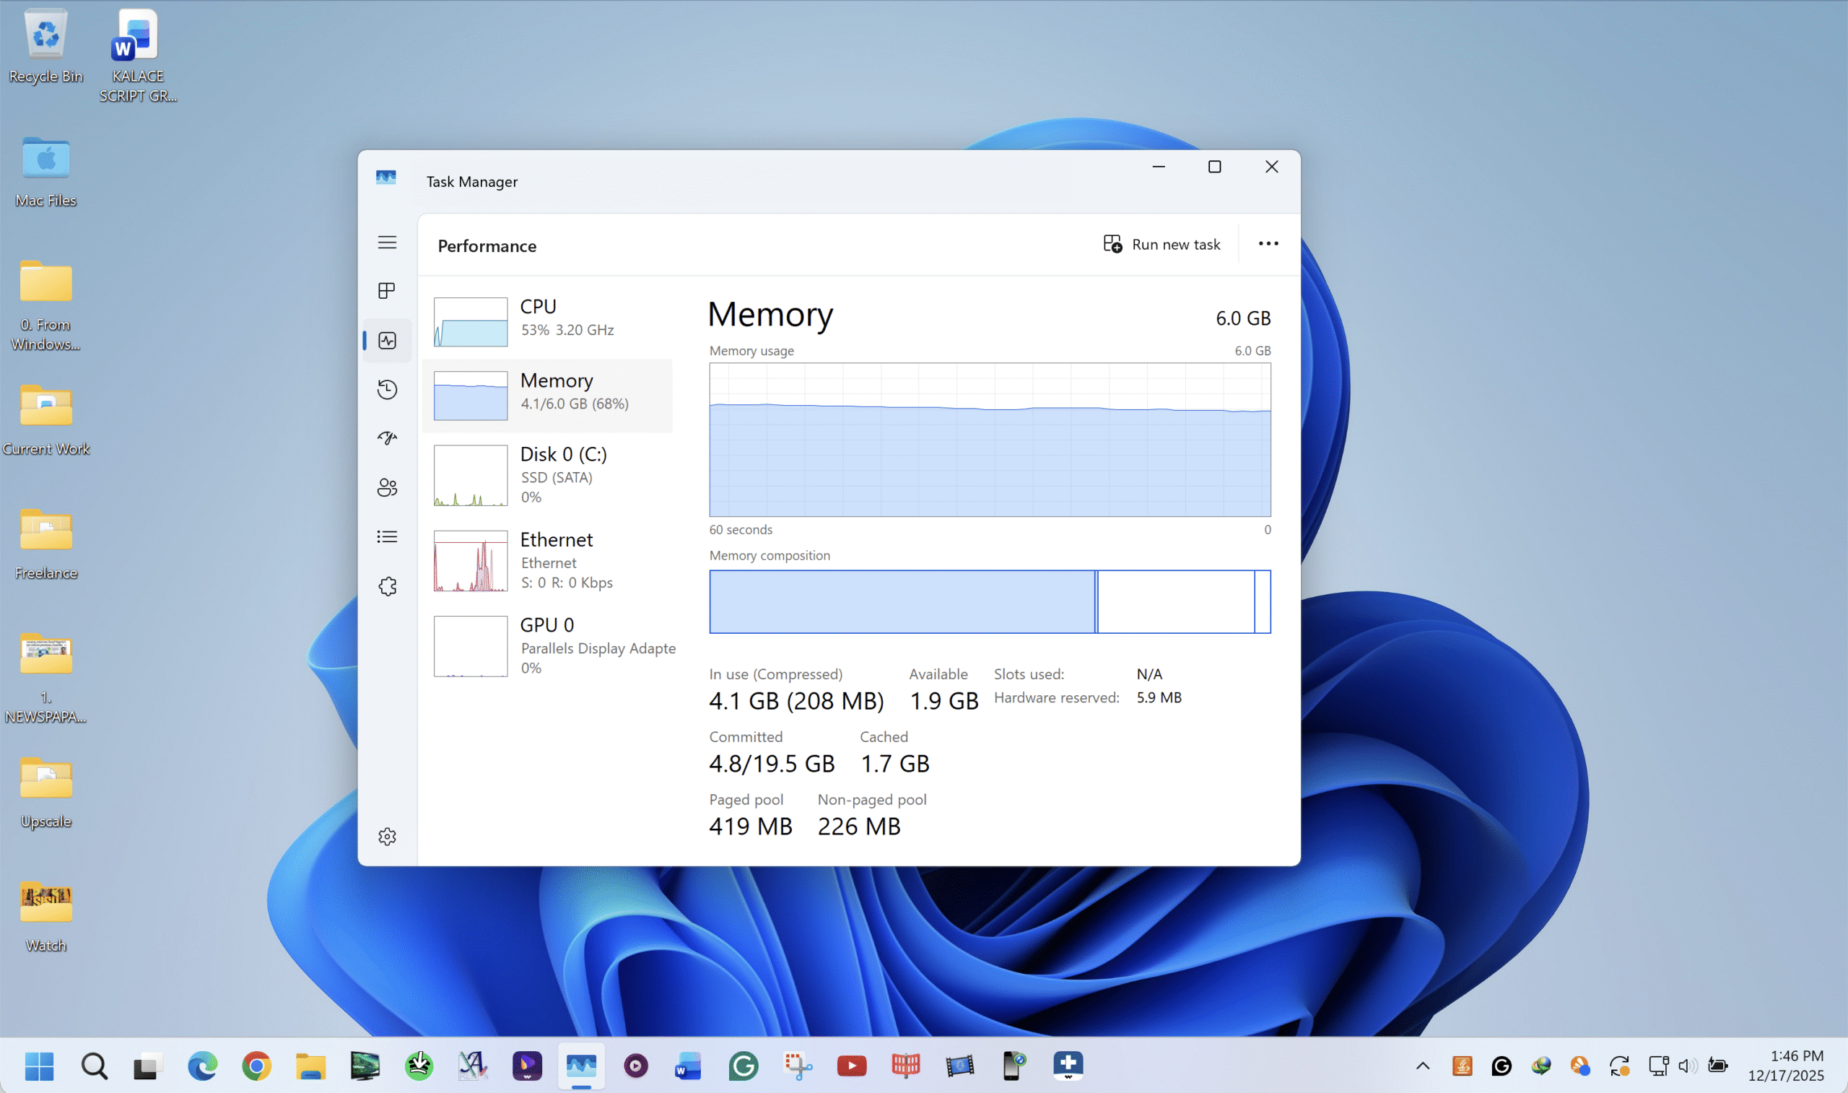Screen dimensions: 1848x1093
Task: Click the In use section of memory composition bar
Action: (x=902, y=602)
